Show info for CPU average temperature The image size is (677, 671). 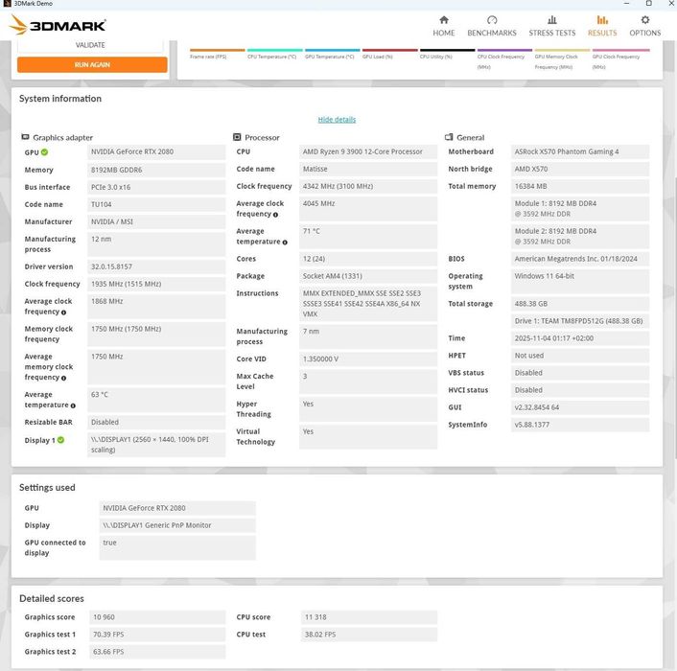285,243
